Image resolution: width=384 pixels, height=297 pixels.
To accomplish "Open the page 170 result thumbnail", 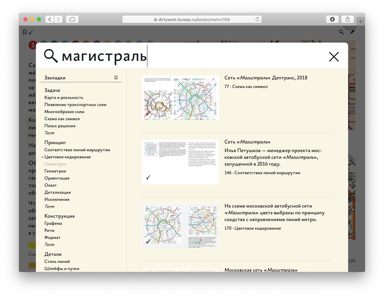I will pyautogui.click(x=180, y=226).
